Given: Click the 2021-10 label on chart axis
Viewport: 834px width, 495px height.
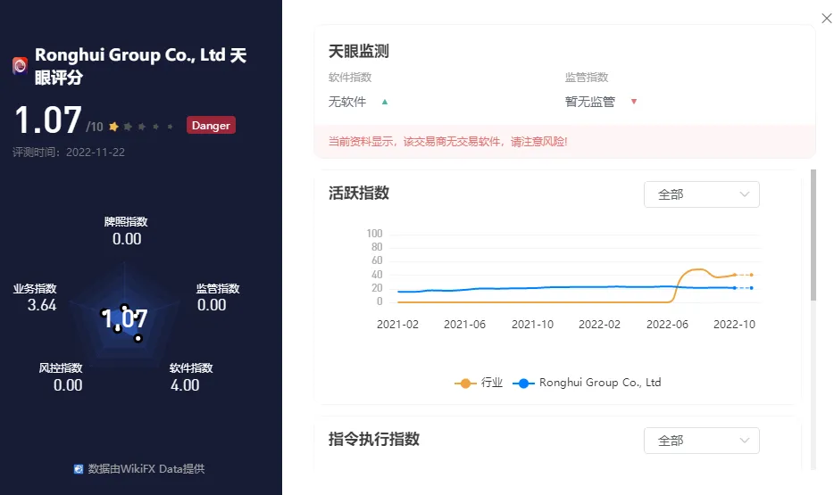Looking at the screenshot, I should 532,325.
